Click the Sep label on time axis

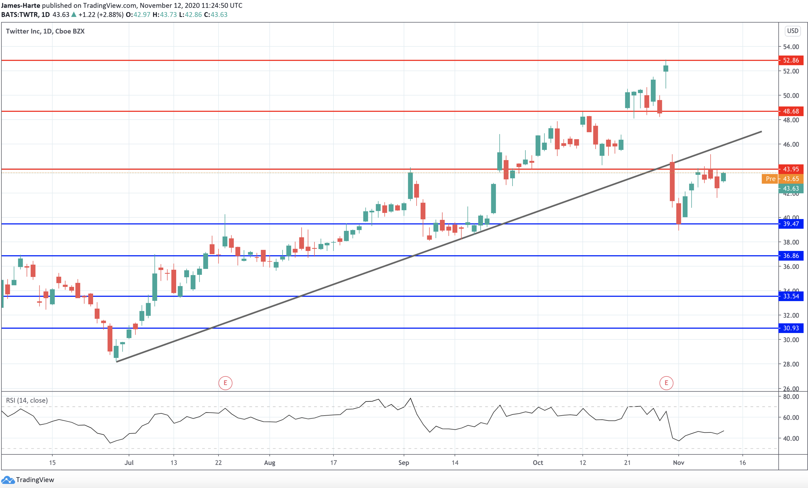pos(404,463)
